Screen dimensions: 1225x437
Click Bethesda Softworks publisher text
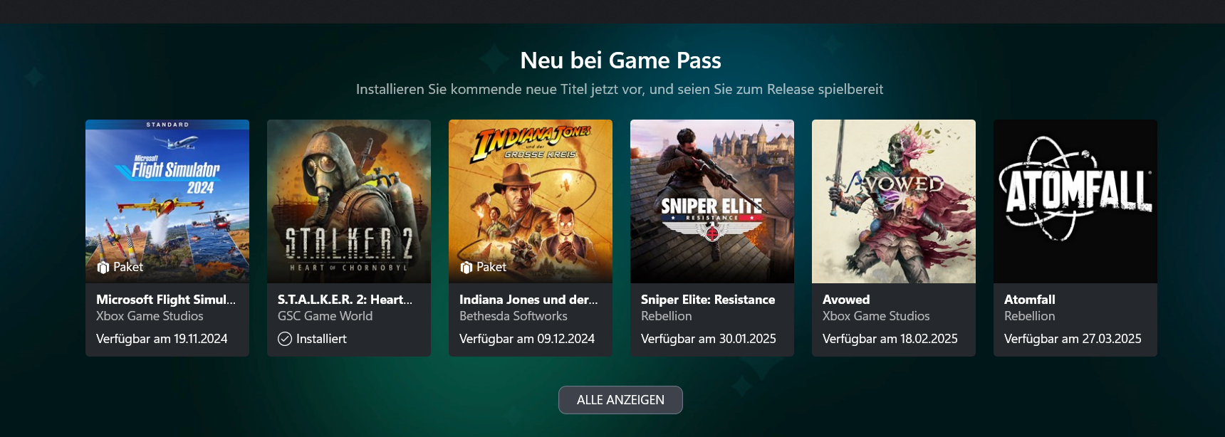514,316
